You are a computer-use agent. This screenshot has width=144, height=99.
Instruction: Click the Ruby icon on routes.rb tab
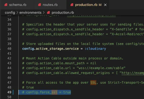tap(39, 5)
